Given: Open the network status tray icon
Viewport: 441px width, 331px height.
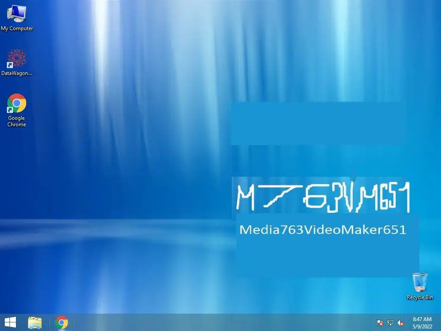Looking at the screenshot, I should pyautogui.click(x=390, y=323).
